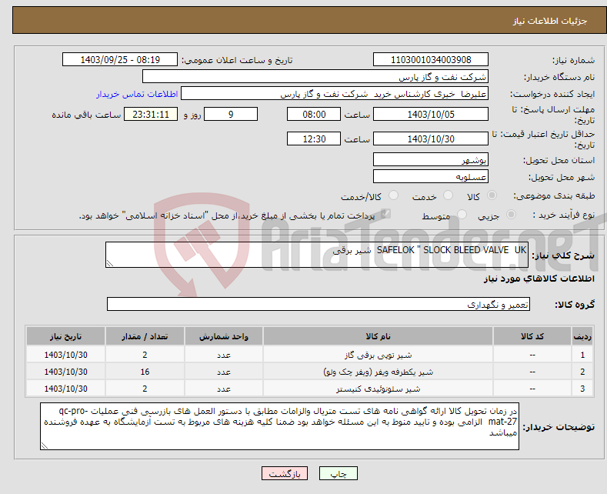Viewport: 607px width, 494px height.
Task: Click the بازگشت (back) button
Action: point(285,473)
